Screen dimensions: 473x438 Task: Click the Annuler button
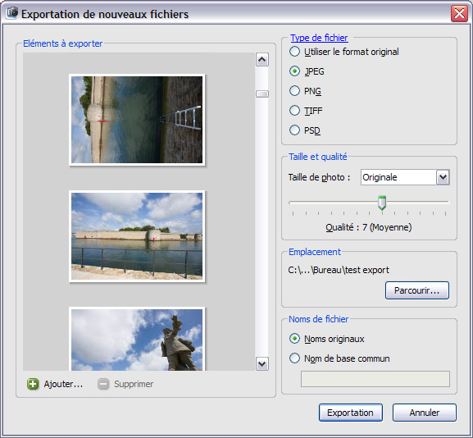[425, 413]
